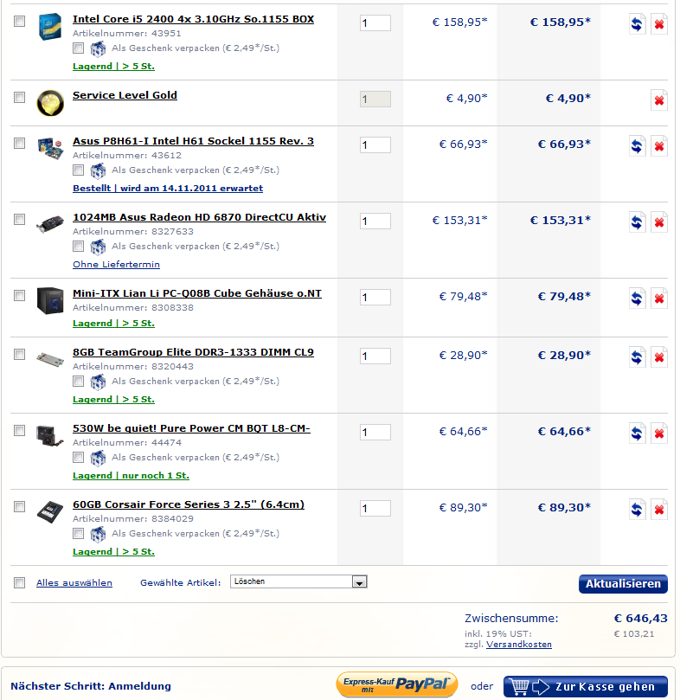Click the Aktualisieren button
The height and width of the screenshot is (700, 680).
(x=623, y=584)
